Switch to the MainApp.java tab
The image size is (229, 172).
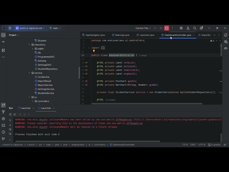[x=122, y=35]
